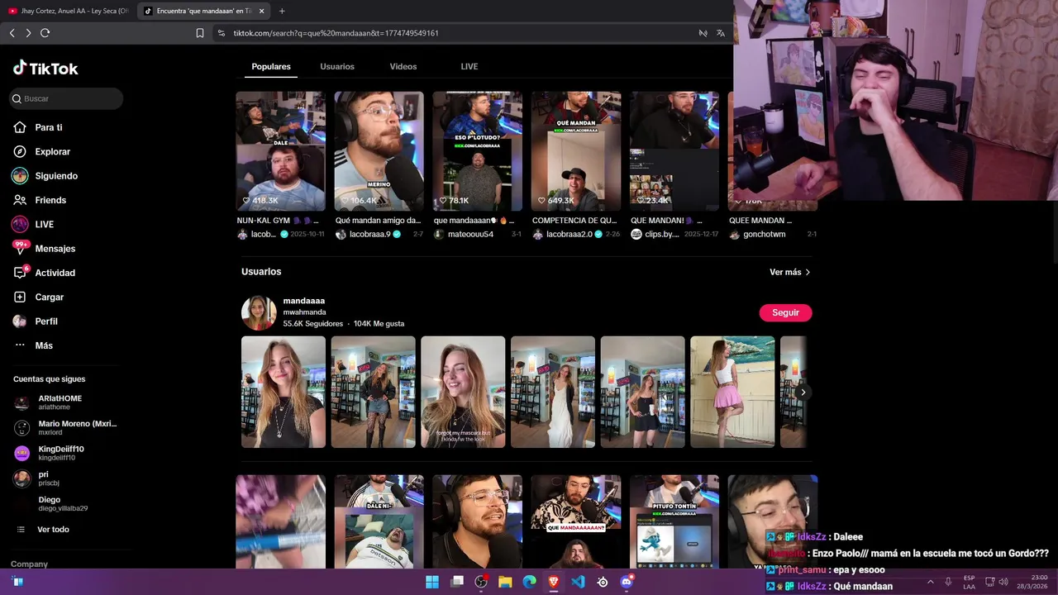Open the 'QUE MANDAN!' clips.by video
The width and height of the screenshot is (1058, 595).
point(674,151)
